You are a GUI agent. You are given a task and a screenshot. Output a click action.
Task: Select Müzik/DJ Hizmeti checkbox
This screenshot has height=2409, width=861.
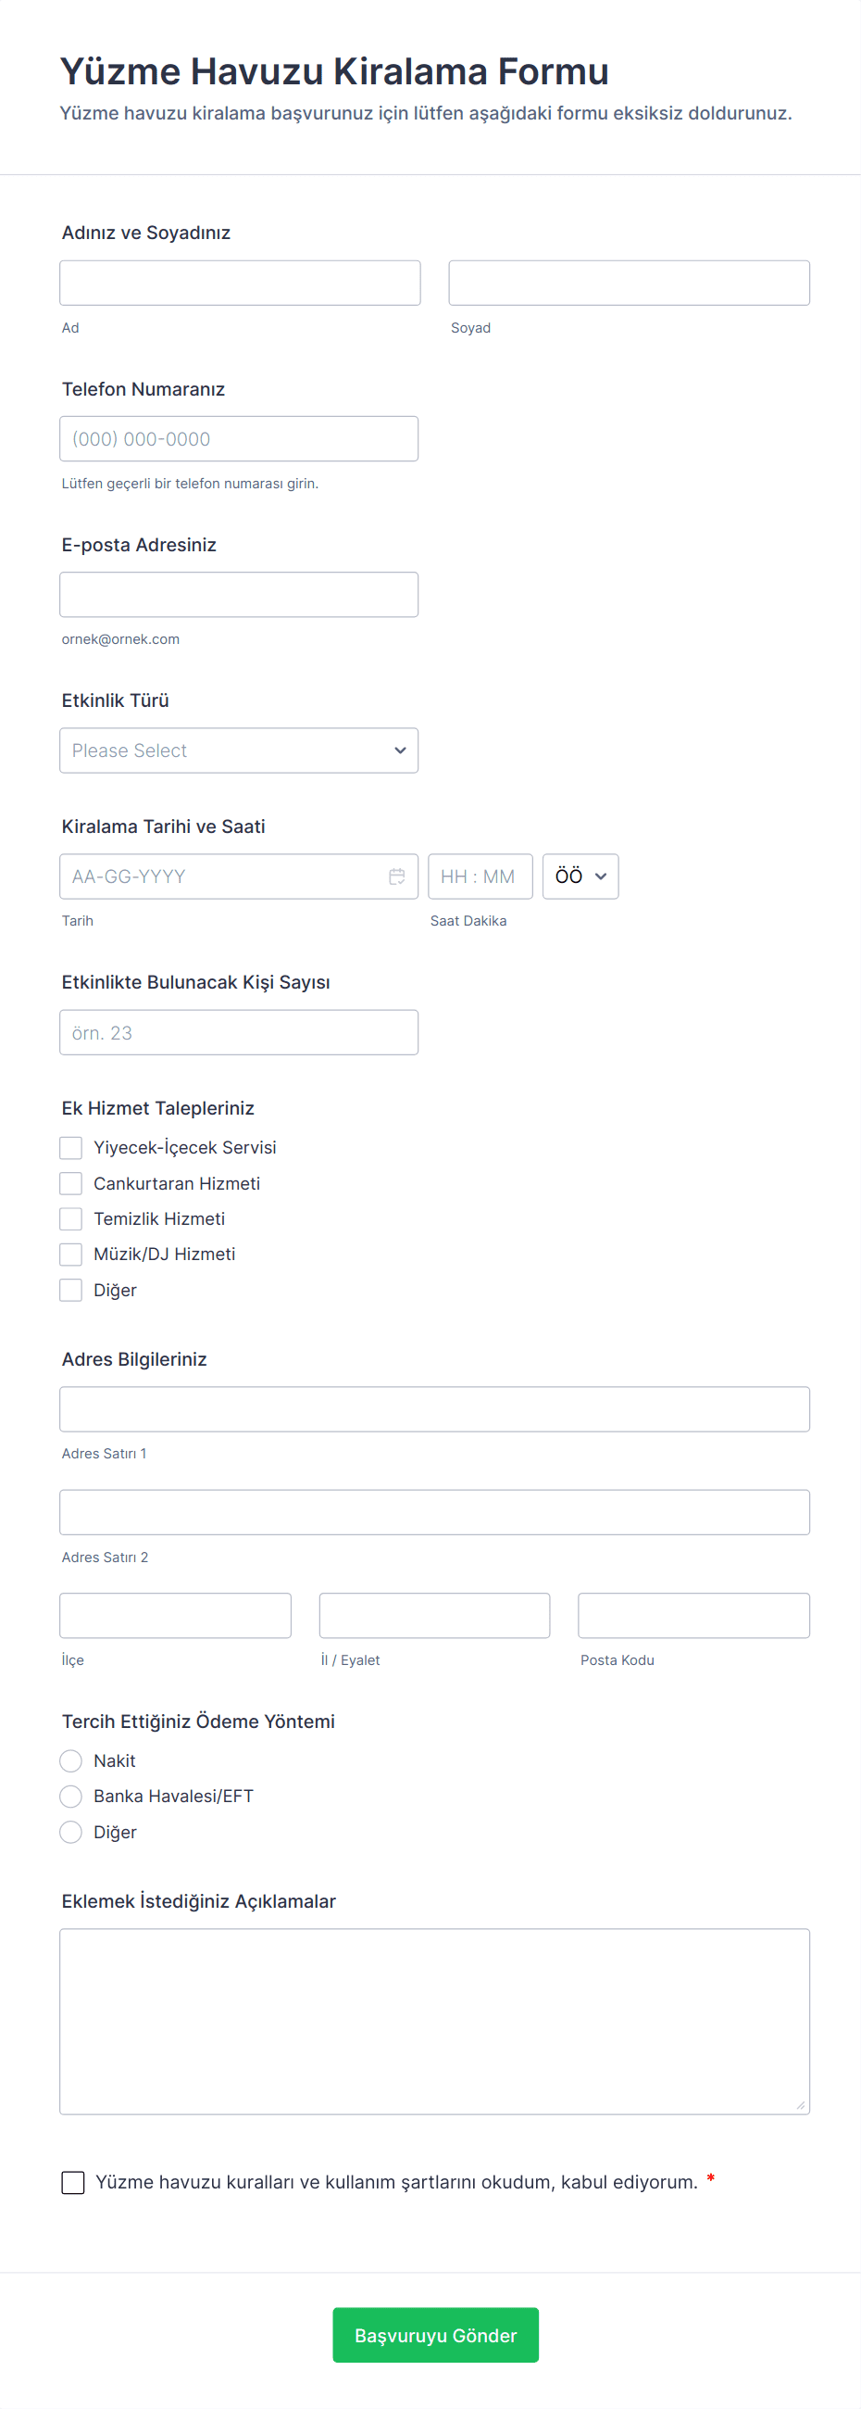click(71, 1254)
